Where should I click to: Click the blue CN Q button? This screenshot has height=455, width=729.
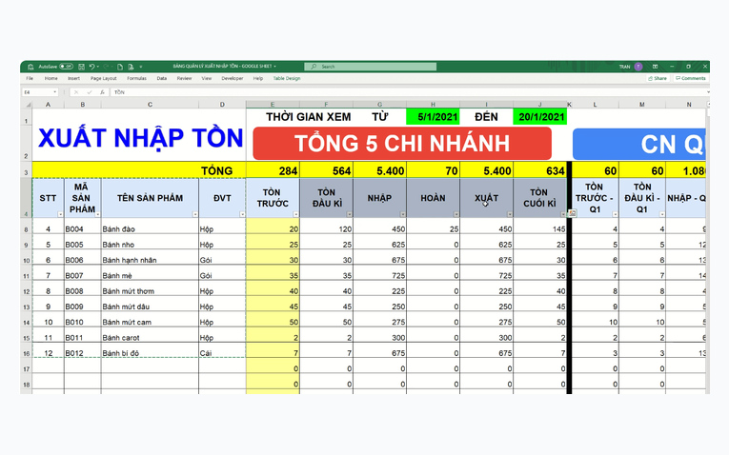[x=639, y=144]
